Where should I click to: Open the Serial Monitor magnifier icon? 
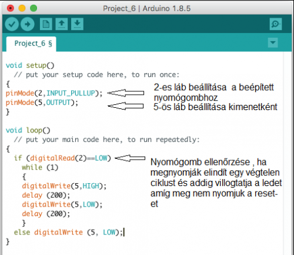276,24
